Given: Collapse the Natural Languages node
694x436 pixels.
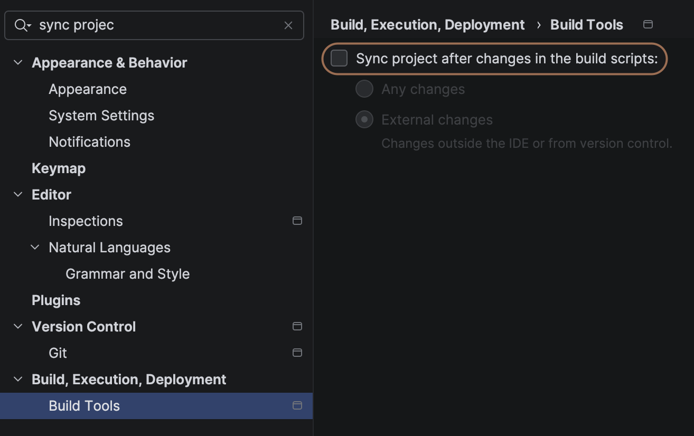Looking at the screenshot, I should click(x=35, y=248).
